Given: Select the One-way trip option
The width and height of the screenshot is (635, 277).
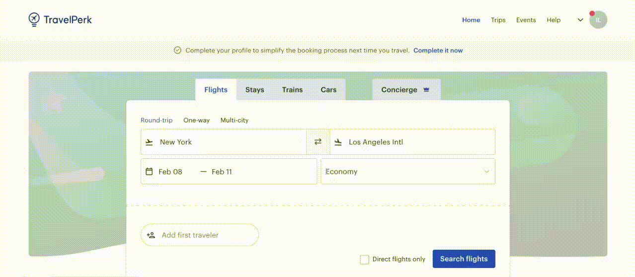Looking at the screenshot, I should click(x=196, y=120).
